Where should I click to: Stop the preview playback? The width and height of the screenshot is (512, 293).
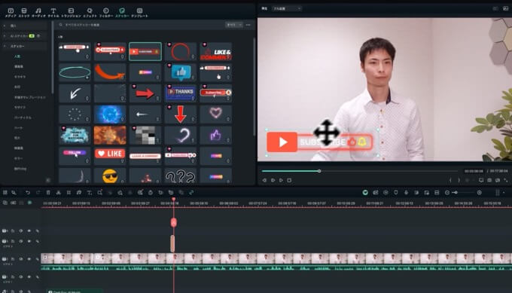[x=289, y=180]
